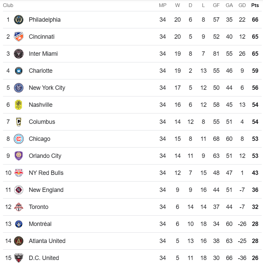Click the Nashville SC yellow logo
This screenshot has height=266, width=263.
[x=19, y=105]
